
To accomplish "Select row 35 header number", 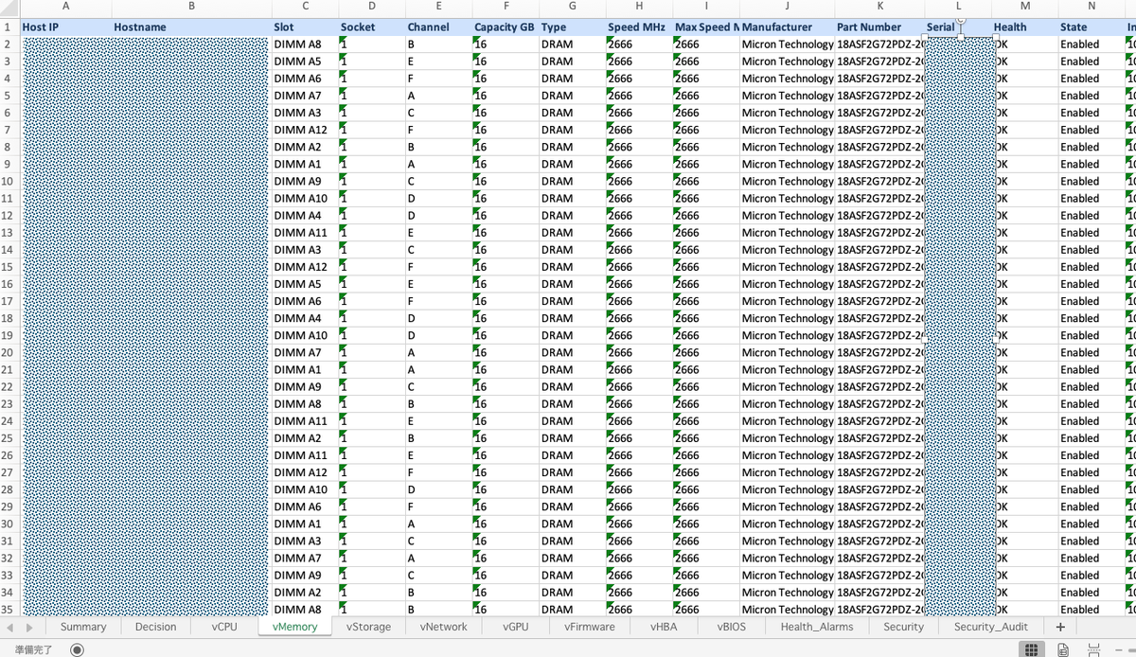I will (8, 609).
